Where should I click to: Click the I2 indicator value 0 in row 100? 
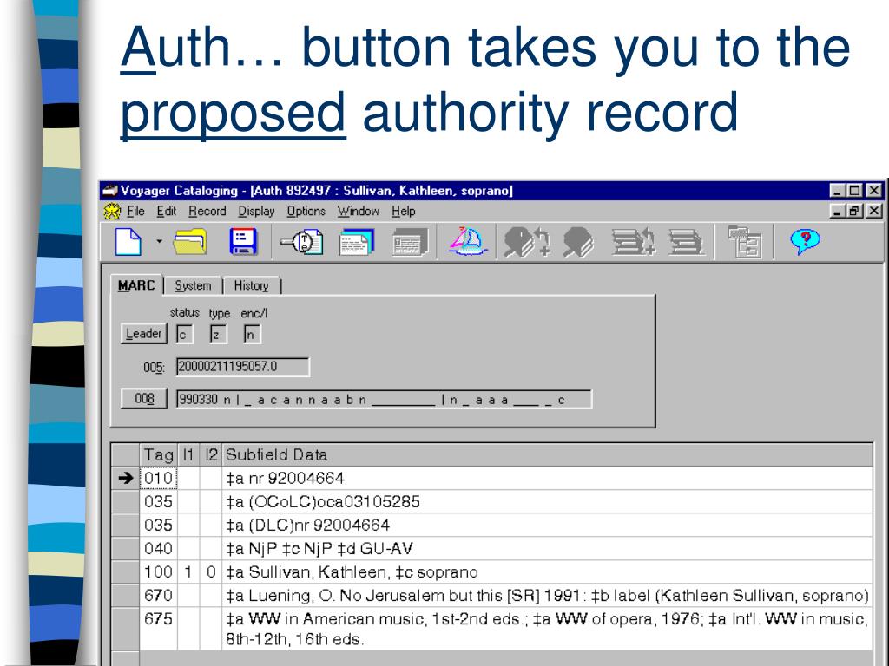pos(211,572)
